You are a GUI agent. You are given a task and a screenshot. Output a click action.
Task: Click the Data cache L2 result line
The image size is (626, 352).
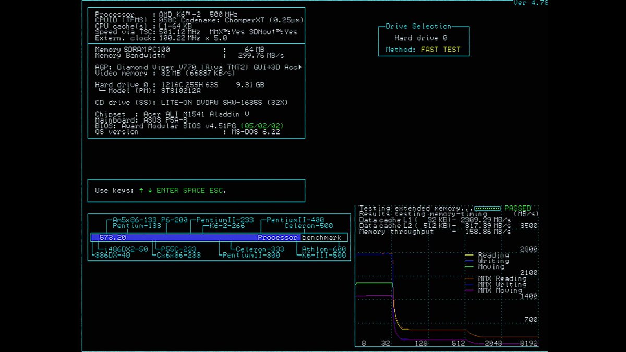pyautogui.click(x=435, y=226)
